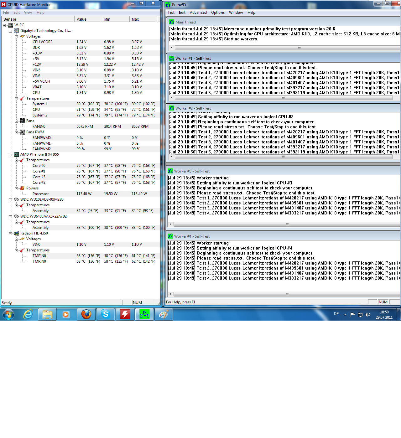Sort by the Min column header
This screenshot has height=438, width=401.
click(x=116, y=19)
